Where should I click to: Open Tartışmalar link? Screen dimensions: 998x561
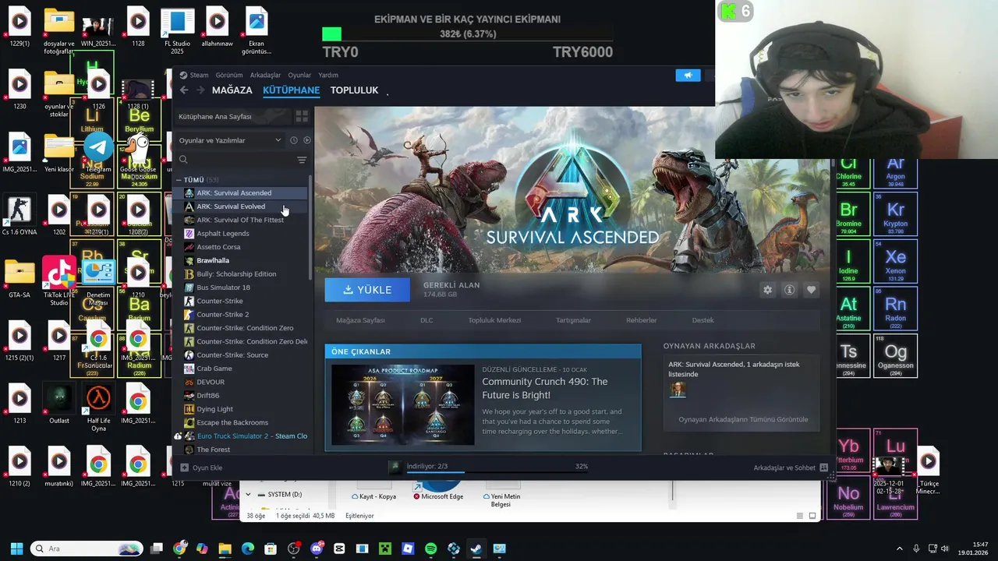click(573, 320)
